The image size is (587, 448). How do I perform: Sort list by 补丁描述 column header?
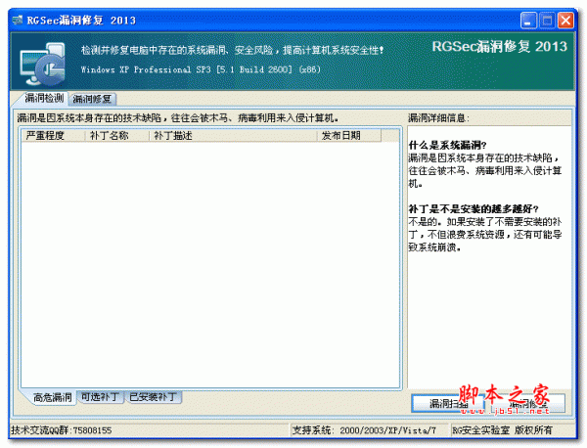pos(233,135)
